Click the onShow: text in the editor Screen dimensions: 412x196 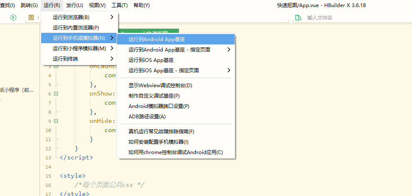click(x=102, y=93)
